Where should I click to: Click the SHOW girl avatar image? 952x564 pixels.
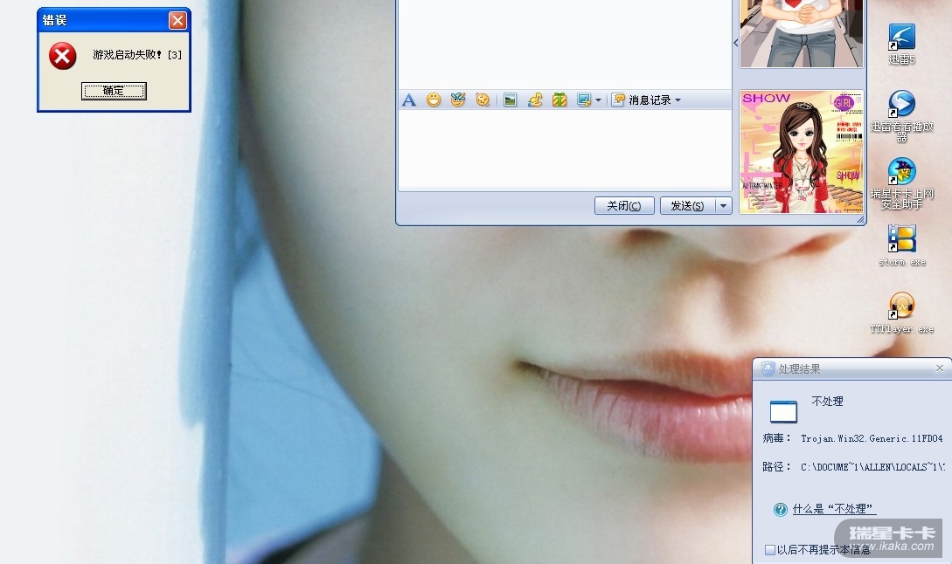pyautogui.click(x=802, y=152)
